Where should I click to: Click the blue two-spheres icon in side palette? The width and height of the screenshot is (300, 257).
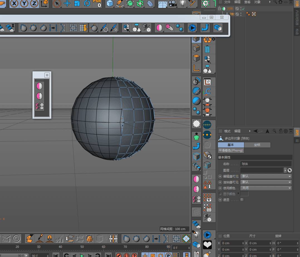pyautogui.click(x=196, y=111)
